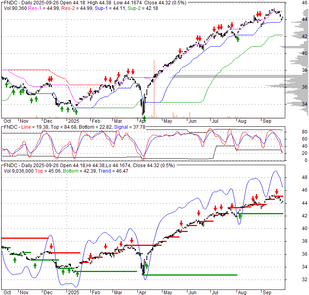This screenshot has width=309, height=295.
Task: Click the '34' price label on the top chart
Action: click(x=305, y=104)
